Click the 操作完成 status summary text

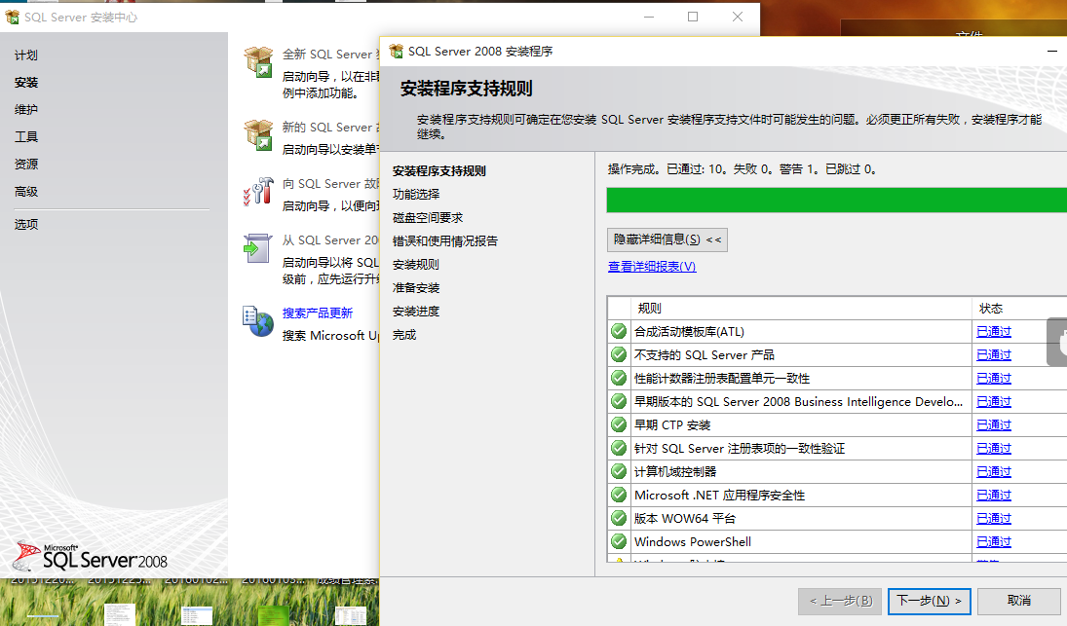click(742, 168)
